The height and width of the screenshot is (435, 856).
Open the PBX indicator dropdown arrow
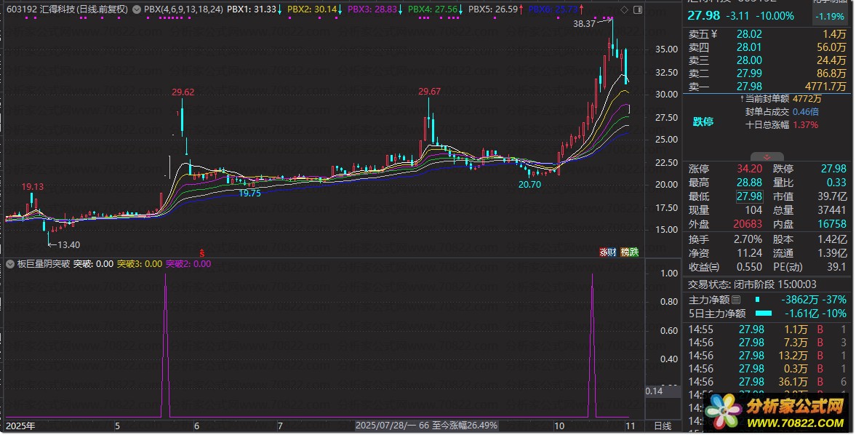tap(137, 9)
